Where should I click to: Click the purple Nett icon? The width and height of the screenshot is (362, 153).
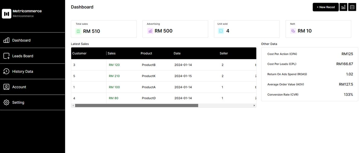click(x=293, y=31)
